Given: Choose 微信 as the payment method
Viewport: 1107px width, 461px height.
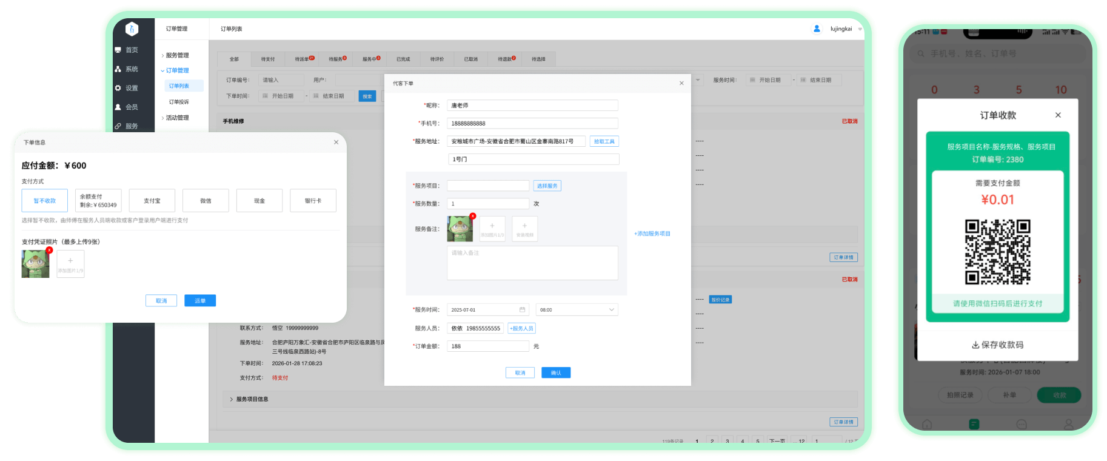Looking at the screenshot, I should point(206,201).
